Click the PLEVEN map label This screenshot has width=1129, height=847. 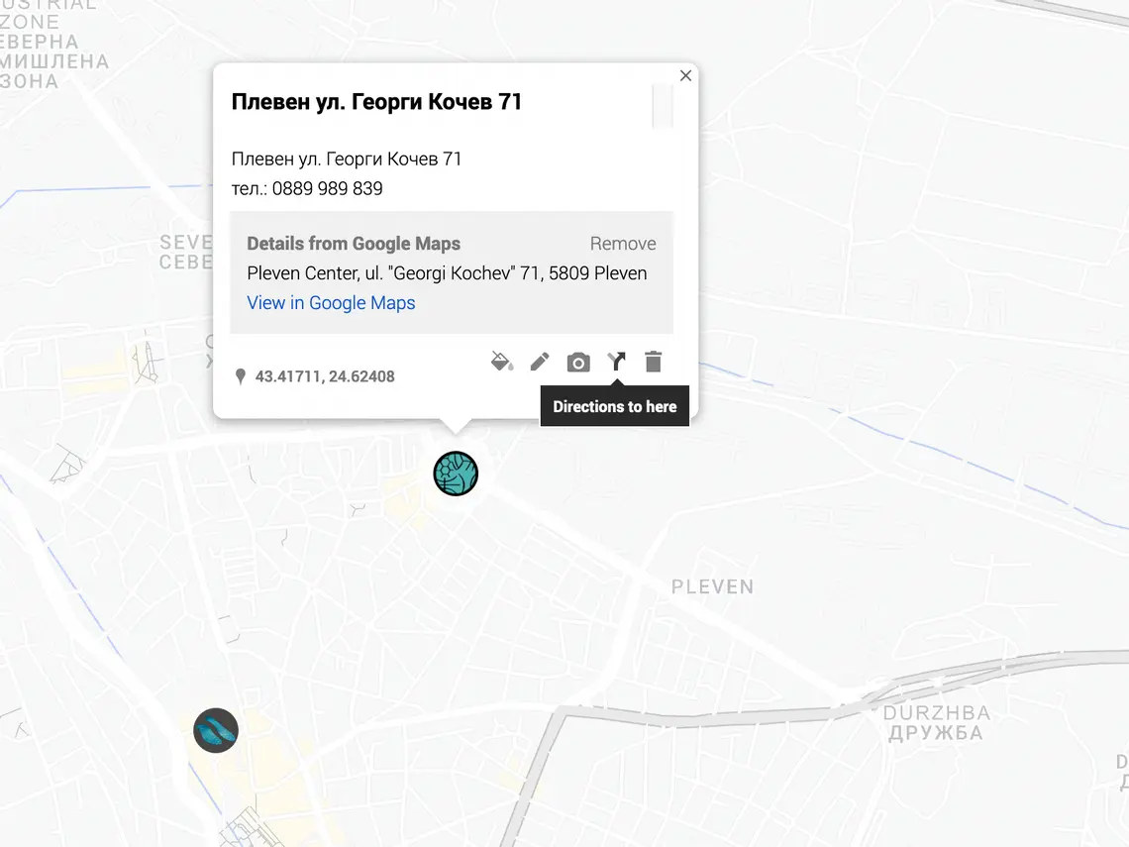(x=713, y=587)
